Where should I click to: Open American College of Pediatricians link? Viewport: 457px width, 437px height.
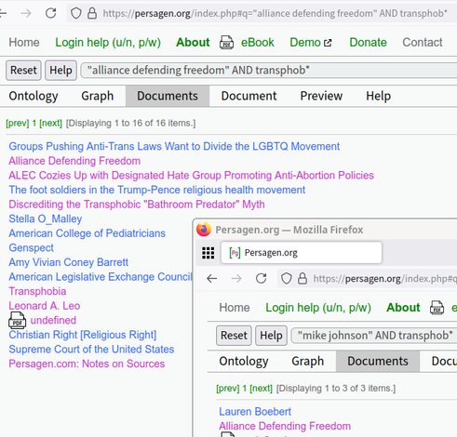87,233
